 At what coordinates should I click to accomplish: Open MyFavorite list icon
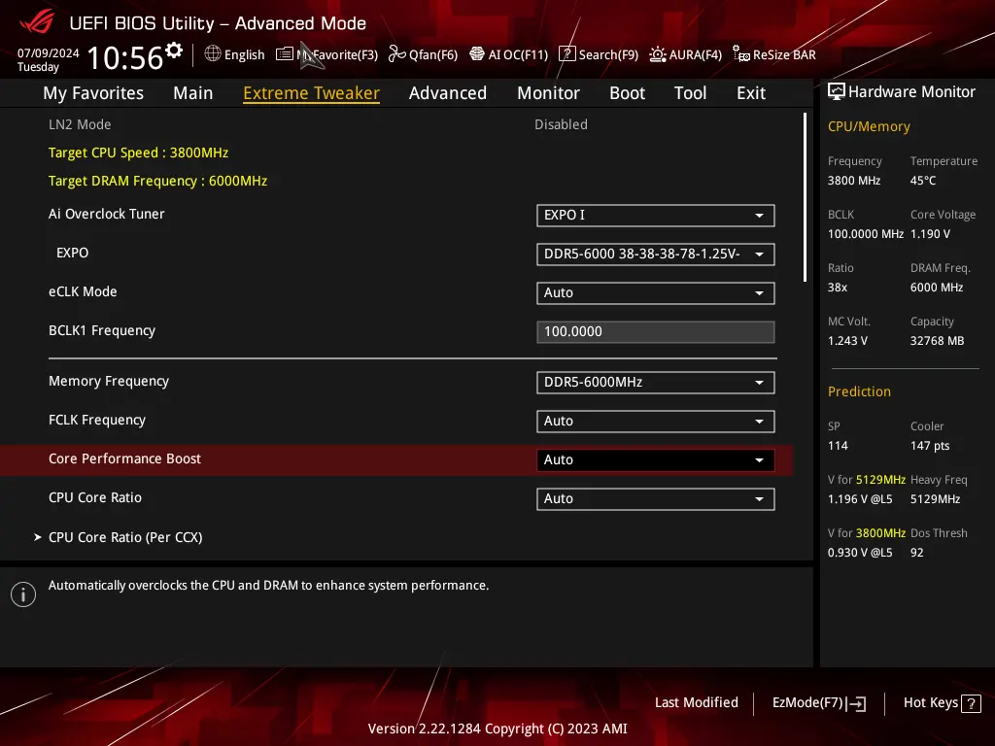click(x=285, y=54)
